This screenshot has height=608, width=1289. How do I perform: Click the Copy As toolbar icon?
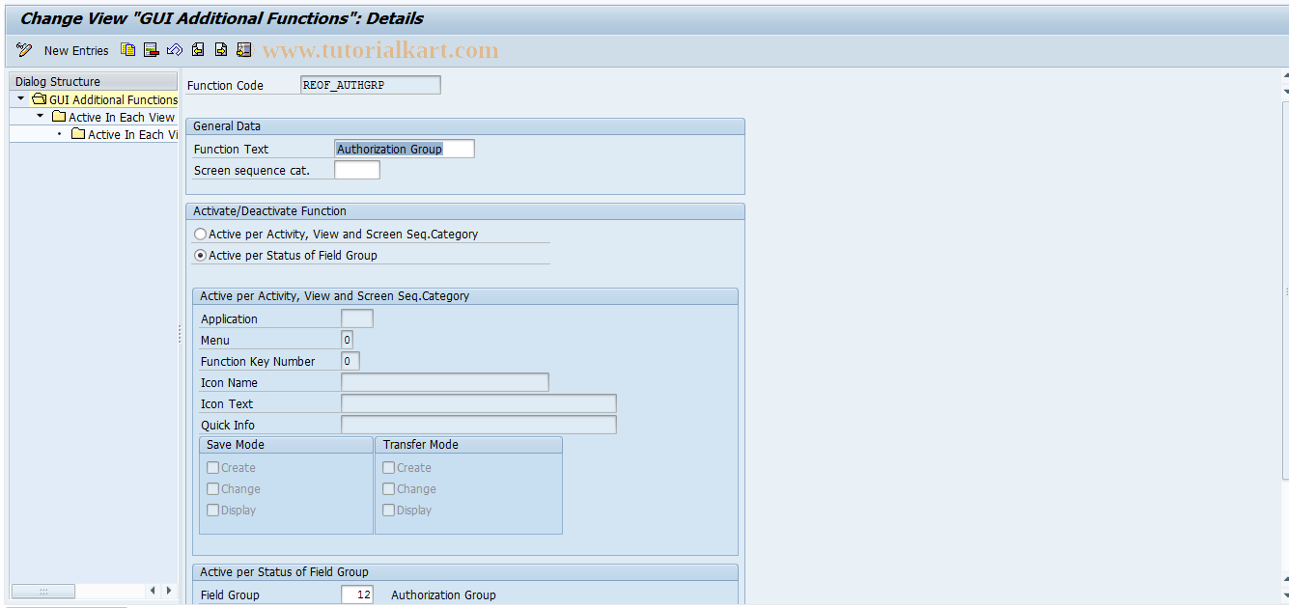[x=128, y=50]
